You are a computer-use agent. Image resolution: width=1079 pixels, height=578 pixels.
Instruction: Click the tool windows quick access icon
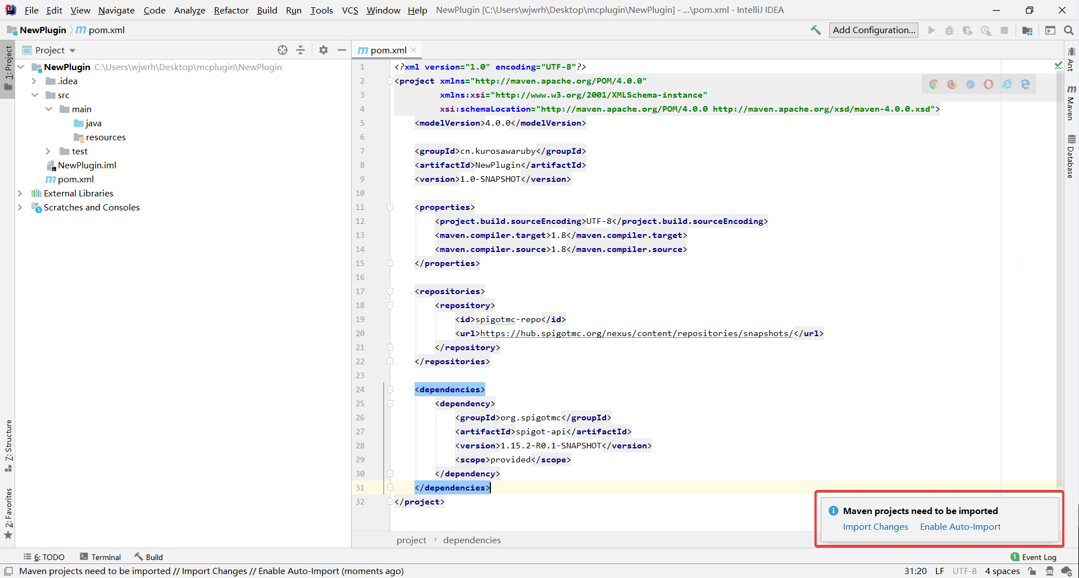click(9, 571)
